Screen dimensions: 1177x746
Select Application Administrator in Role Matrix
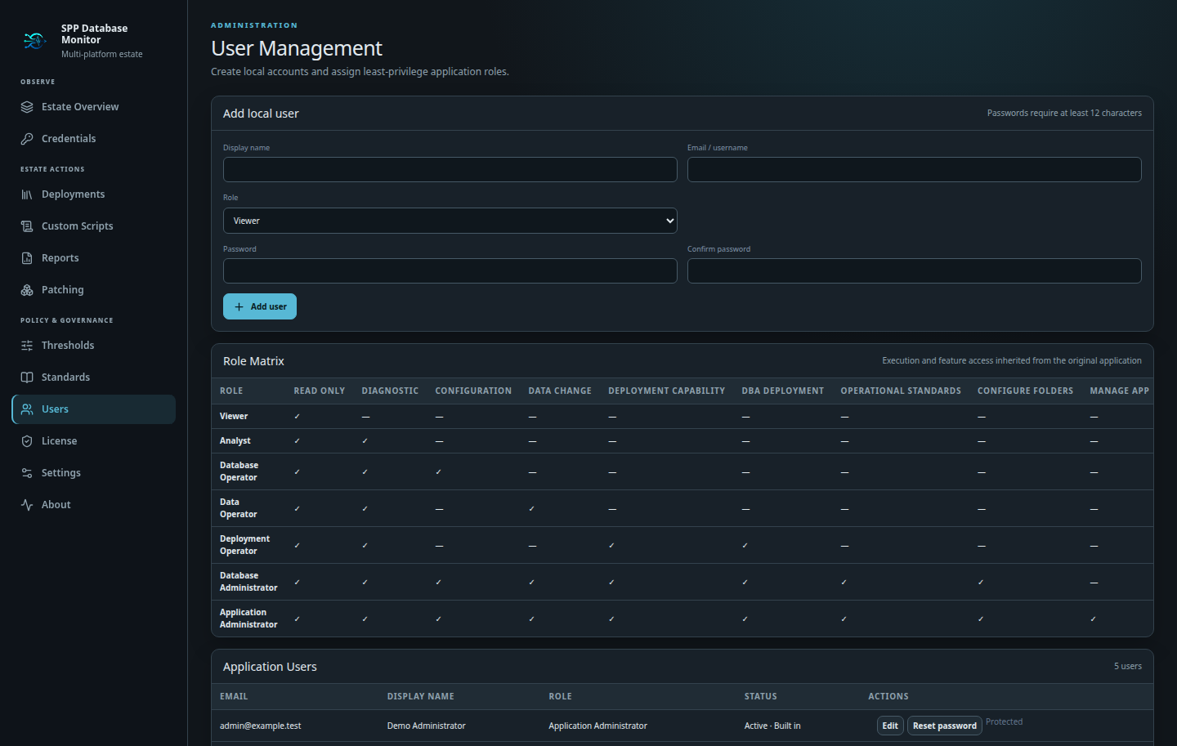[248, 619]
